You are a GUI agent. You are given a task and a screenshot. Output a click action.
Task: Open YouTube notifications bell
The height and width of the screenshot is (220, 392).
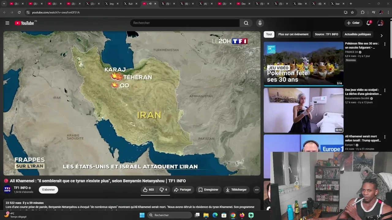click(x=369, y=23)
